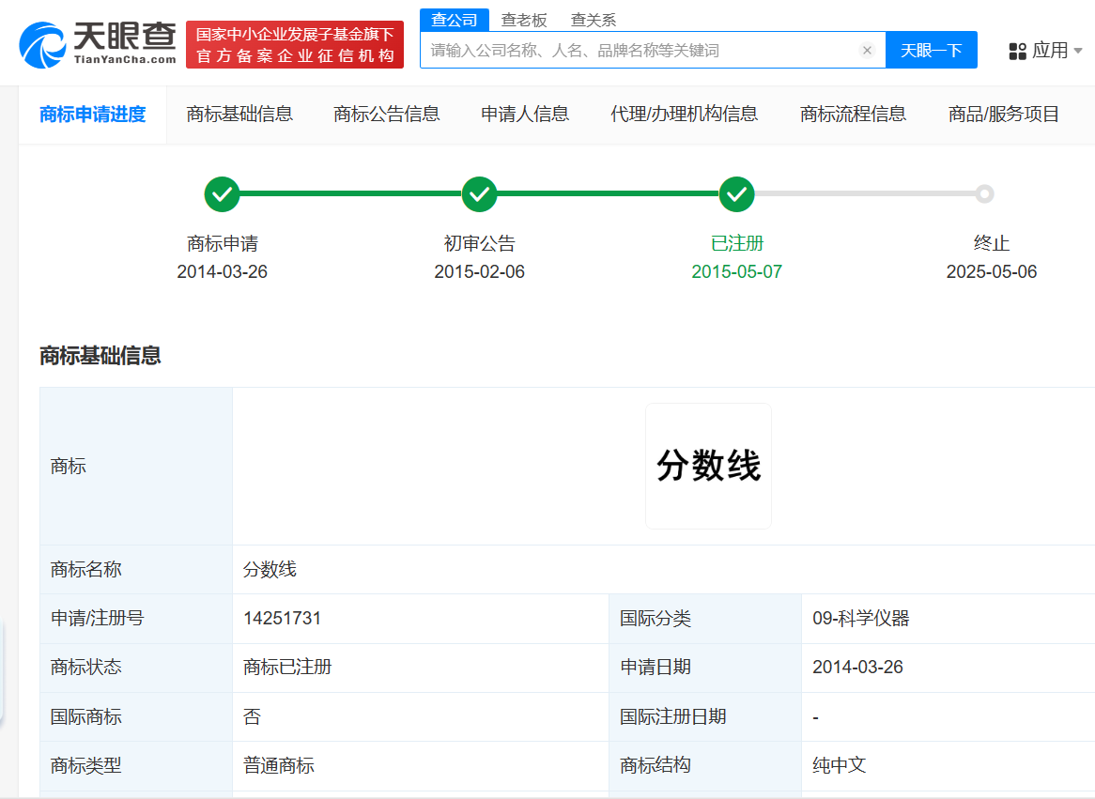Switch to the 查关系 search tab
Viewport: 1095px width, 799px height.
(593, 19)
